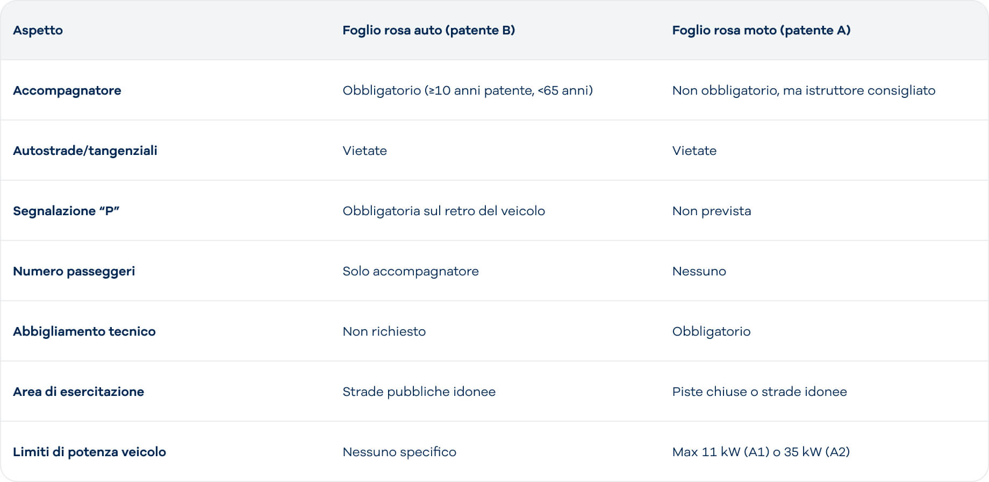Viewport: 989px width, 482px height.
Task: Select "Foglio rosa auto (patente B)" header
Action: pos(428,30)
